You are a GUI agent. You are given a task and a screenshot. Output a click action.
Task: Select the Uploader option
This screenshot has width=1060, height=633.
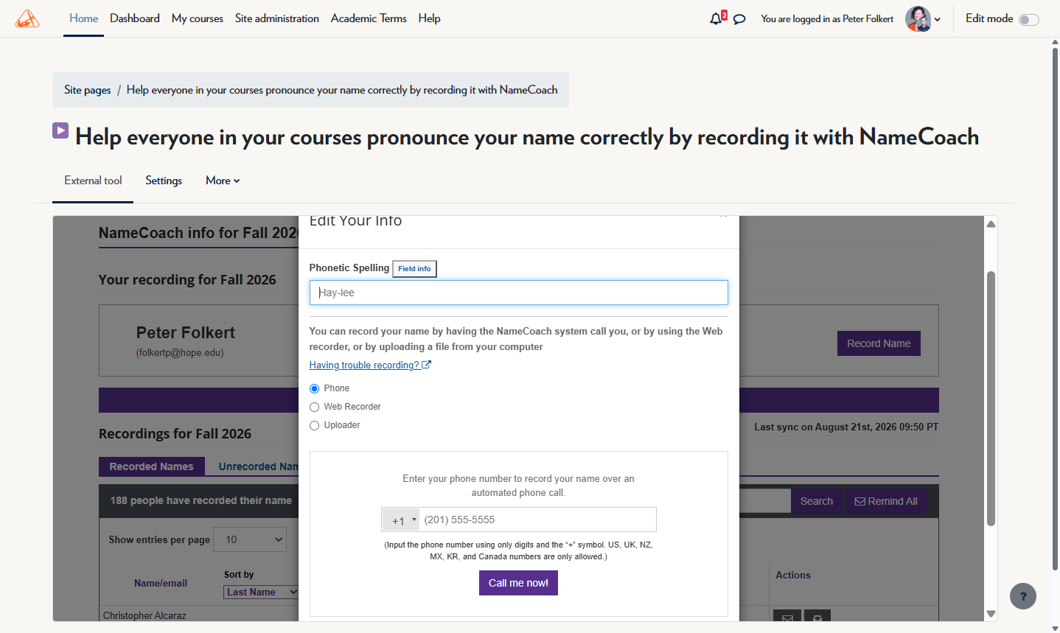coord(314,425)
